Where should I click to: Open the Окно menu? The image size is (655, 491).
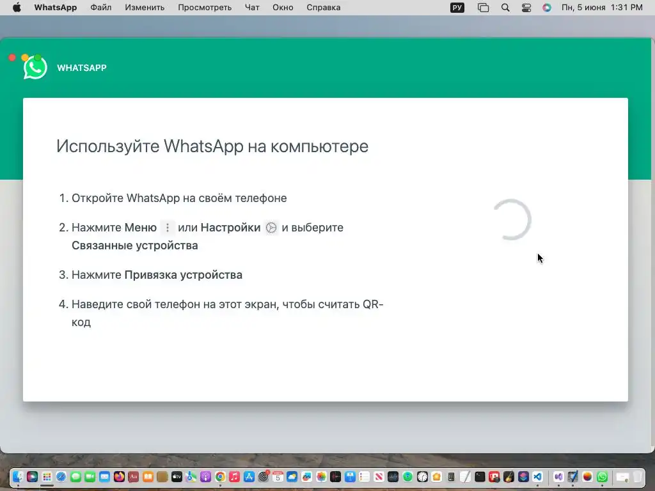(x=283, y=8)
